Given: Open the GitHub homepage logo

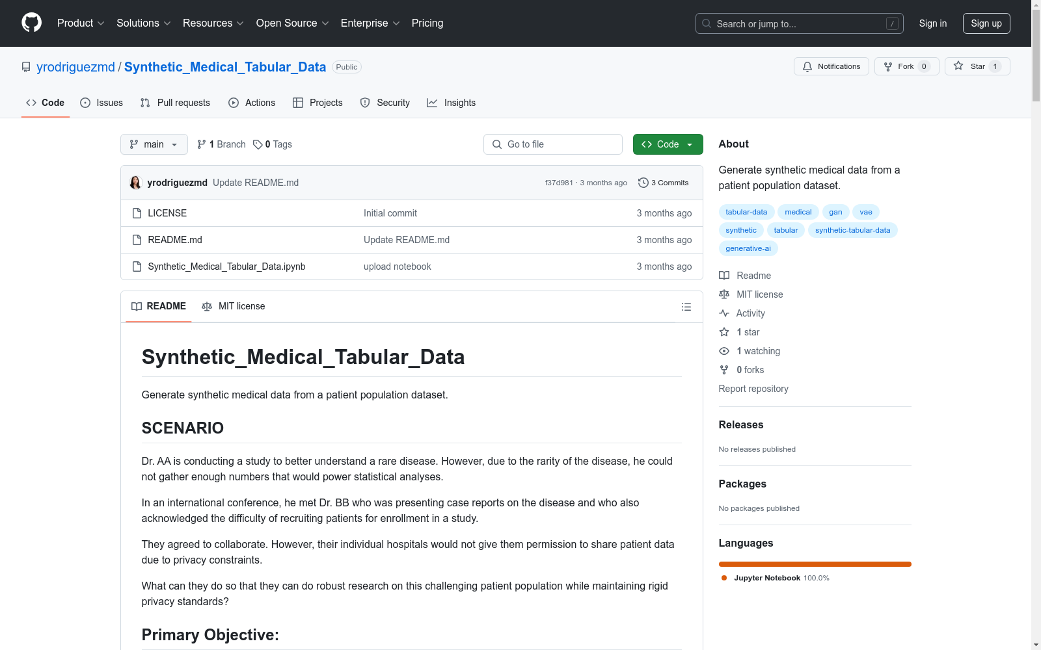Looking at the screenshot, I should point(31,23).
